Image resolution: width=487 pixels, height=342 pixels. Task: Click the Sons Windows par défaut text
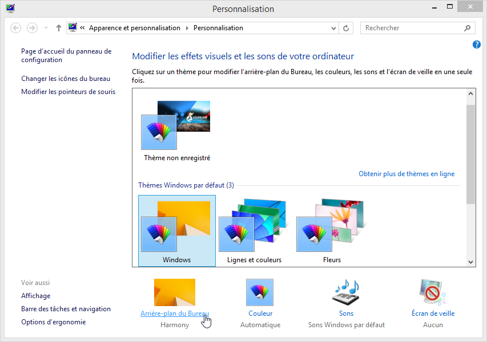pyautogui.click(x=347, y=325)
